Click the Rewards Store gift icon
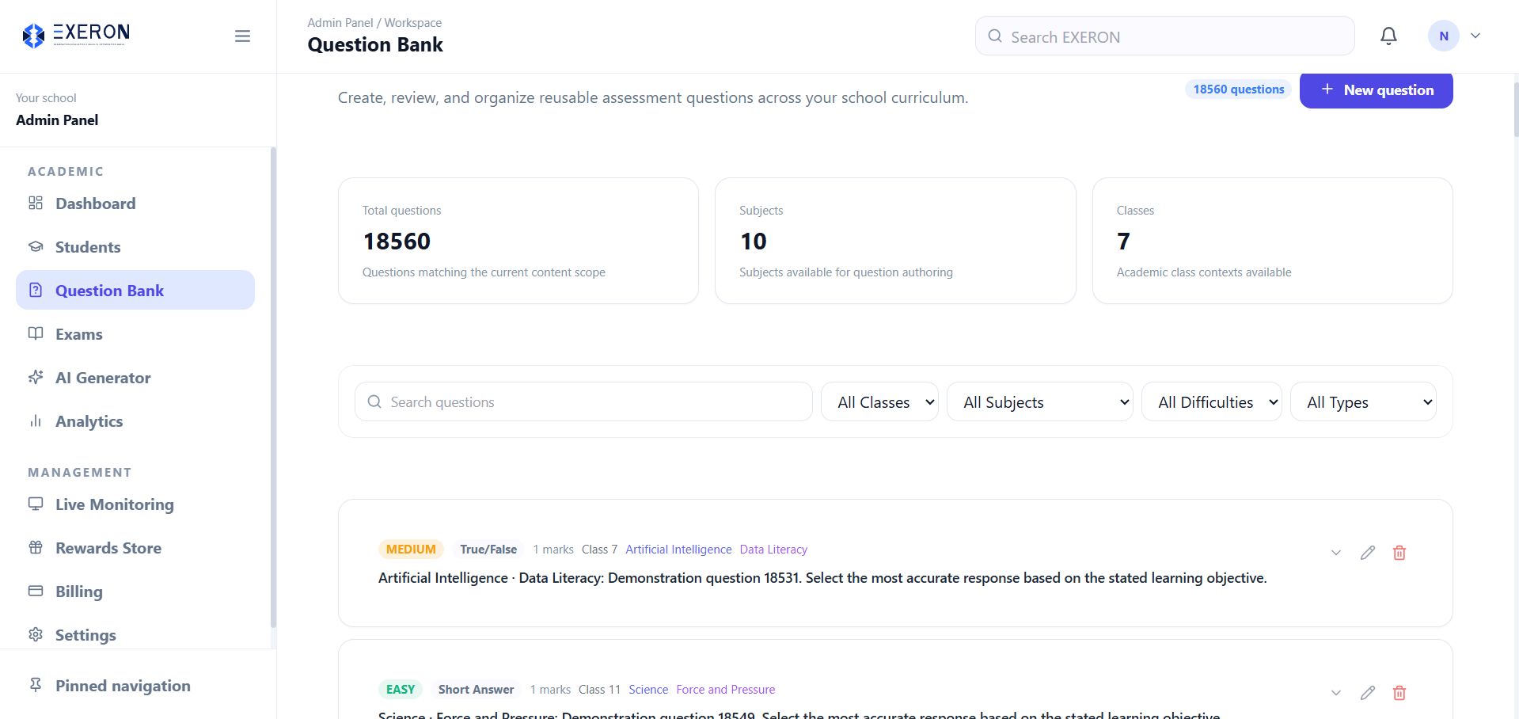This screenshot has height=719, width=1519. tap(36, 547)
